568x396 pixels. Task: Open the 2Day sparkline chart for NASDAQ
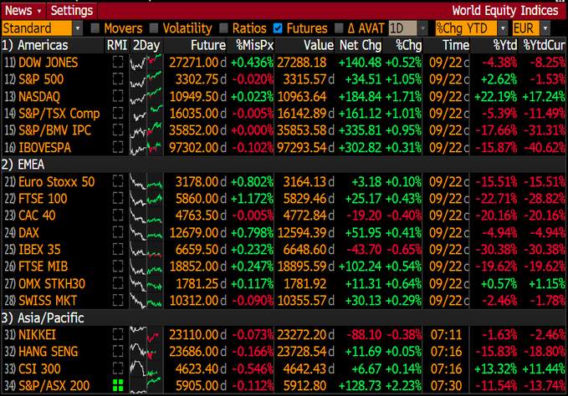(146, 97)
